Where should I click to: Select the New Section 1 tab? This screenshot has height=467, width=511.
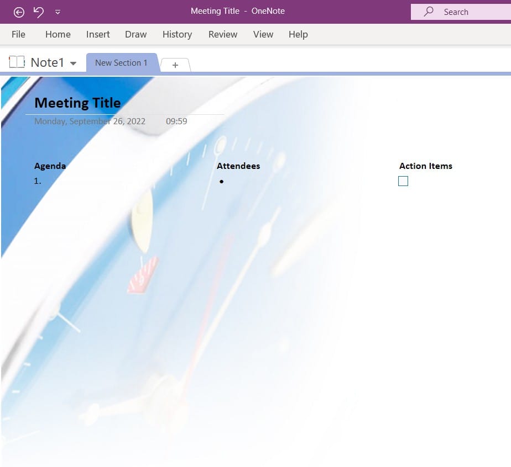[x=121, y=63]
